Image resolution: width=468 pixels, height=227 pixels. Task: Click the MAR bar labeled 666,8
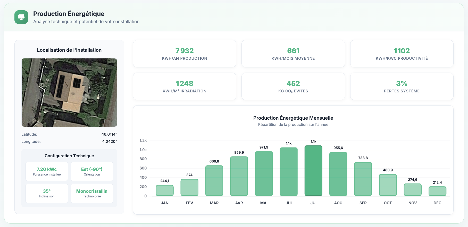point(214,181)
